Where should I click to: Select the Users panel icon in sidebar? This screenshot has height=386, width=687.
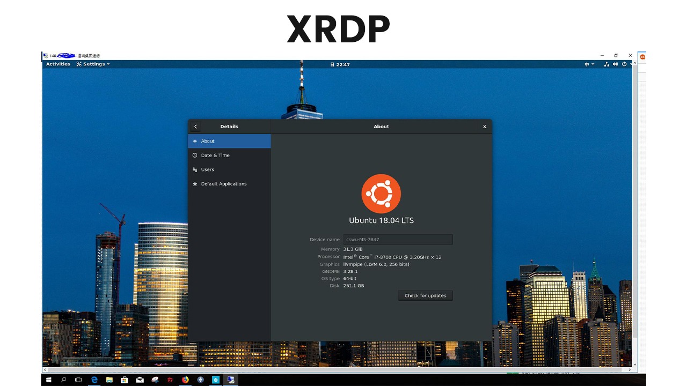pos(194,169)
